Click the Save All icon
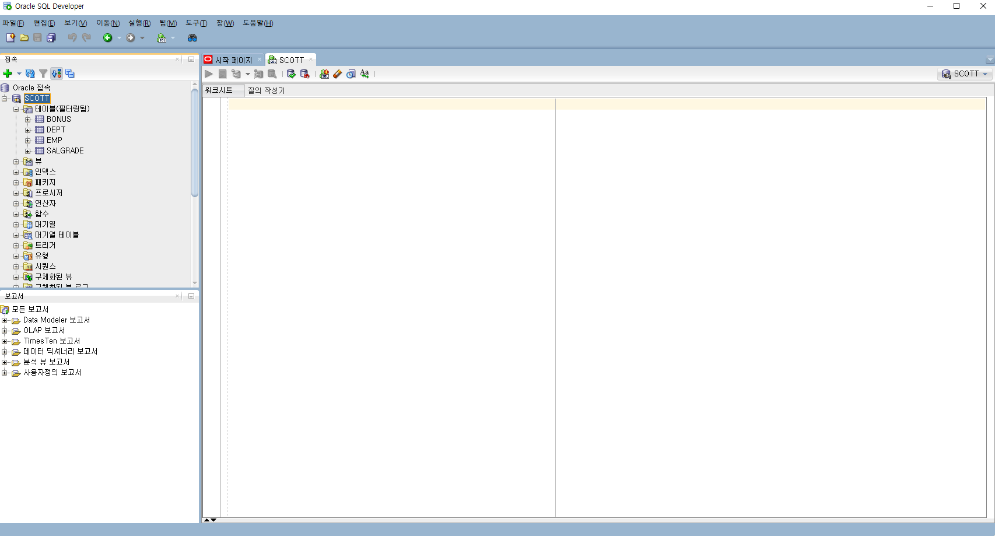 (x=51, y=38)
